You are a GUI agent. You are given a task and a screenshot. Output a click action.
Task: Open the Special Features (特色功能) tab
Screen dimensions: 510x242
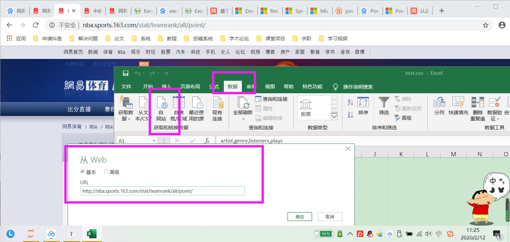(x=312, y=87)
